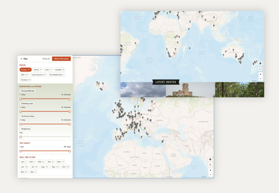279x193 pixels.
Task: Click the Reset all link
Action: (x=46, y=59)
